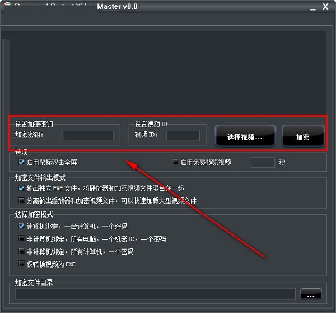Focus the preview seconds input field
Viewport: 336px width, 313px height.
pyautogui.click(x=262, y=162)
